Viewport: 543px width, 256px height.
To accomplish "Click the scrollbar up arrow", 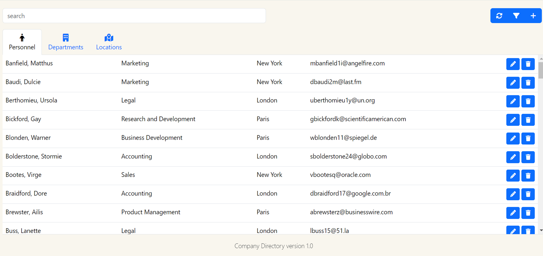I will click(x=541, y=59).
